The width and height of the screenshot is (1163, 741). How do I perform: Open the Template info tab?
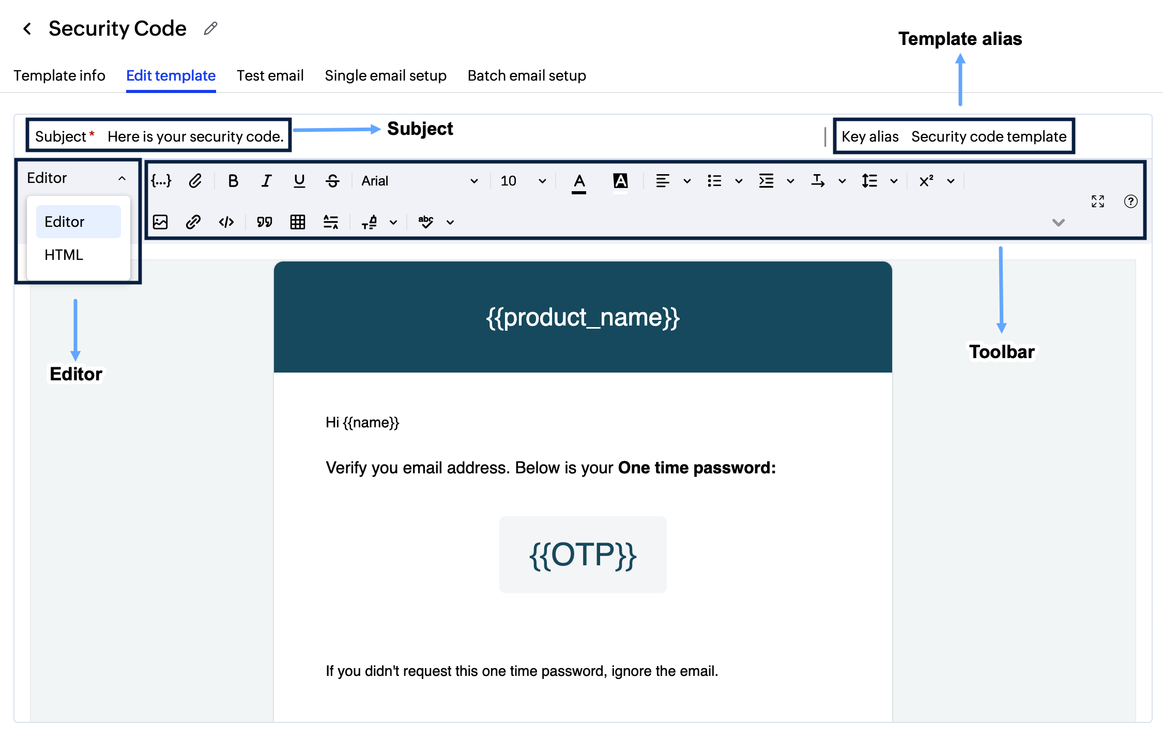point(59,75)
